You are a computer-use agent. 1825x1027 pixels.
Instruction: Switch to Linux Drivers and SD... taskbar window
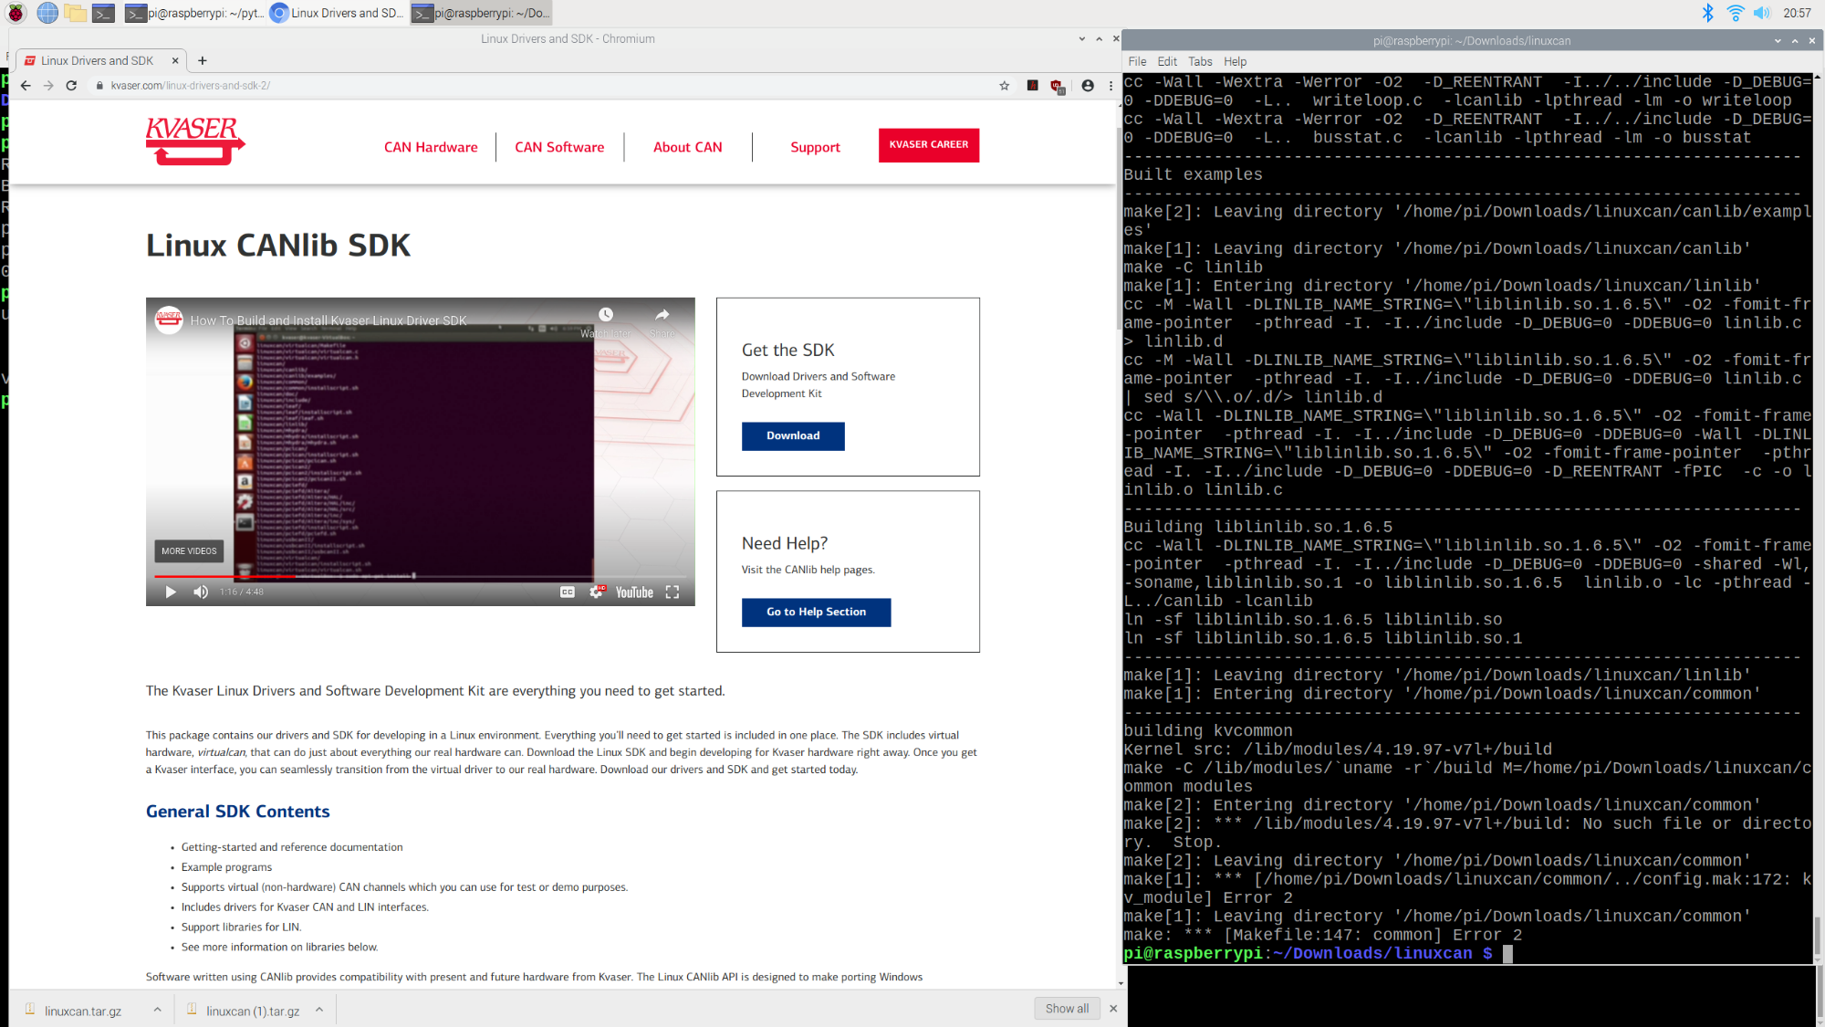(337, 13)
